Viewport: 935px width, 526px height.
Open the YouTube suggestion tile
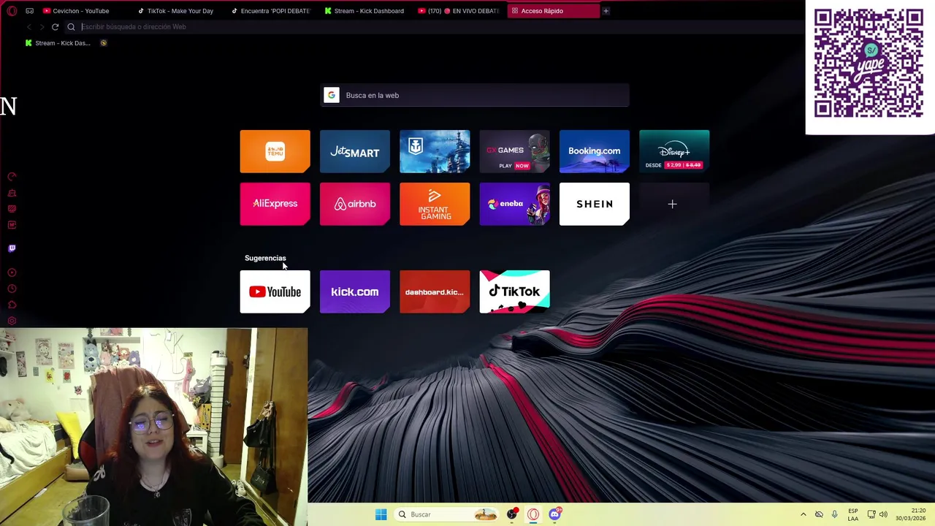pyautogui.click(x=275, y=291)
